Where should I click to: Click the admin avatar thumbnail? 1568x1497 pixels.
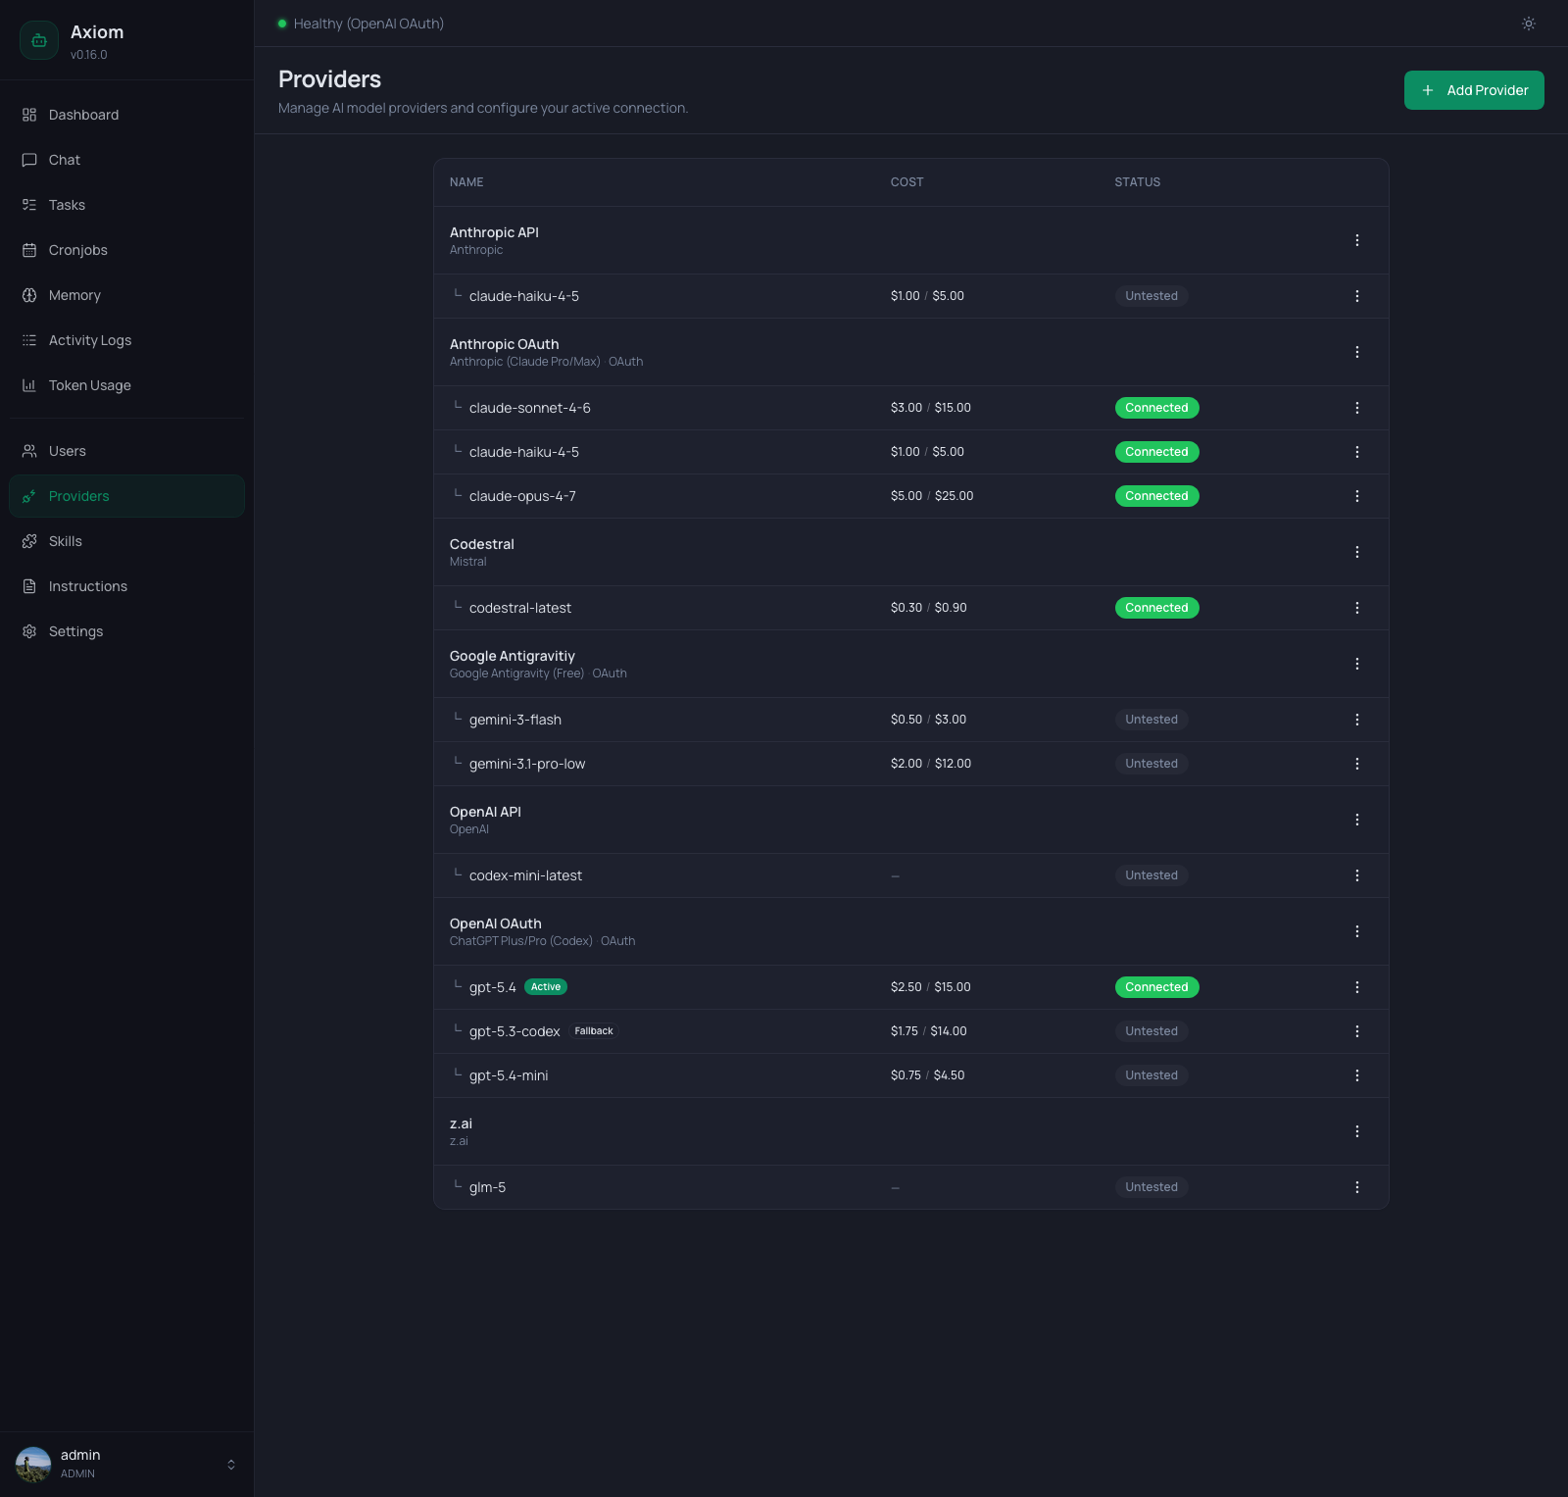tap(34, 1464)
